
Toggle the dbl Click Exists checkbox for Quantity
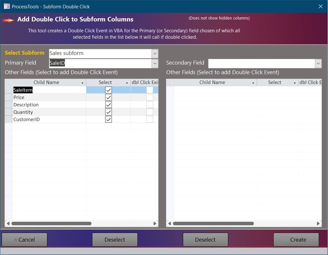pyautogui.click(x=149, y=112)
